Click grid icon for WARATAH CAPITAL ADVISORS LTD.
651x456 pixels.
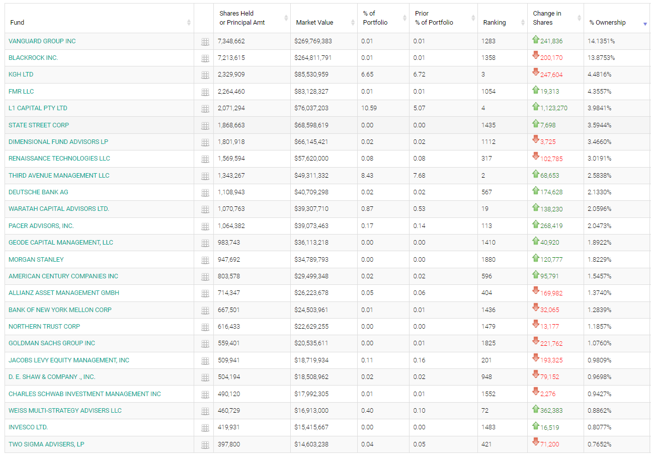205,210
